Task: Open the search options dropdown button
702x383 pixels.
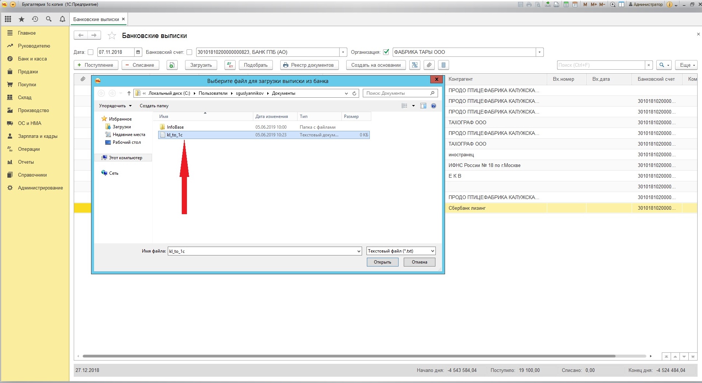Action: [664, 65]
